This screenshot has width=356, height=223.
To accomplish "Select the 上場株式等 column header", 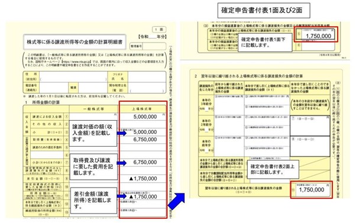I will click(142, 109).
